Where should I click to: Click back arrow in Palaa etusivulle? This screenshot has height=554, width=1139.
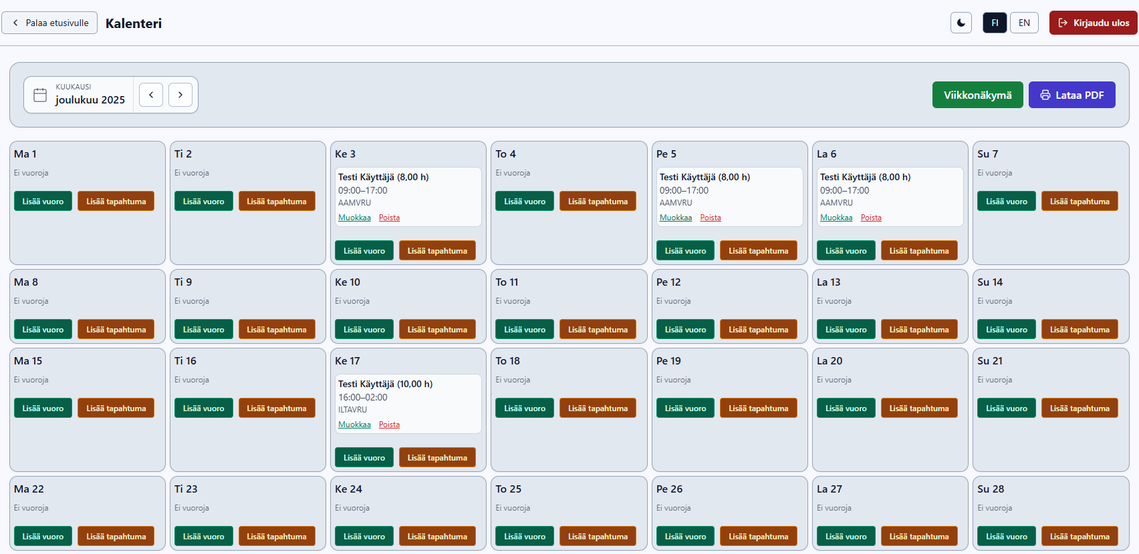15,23
